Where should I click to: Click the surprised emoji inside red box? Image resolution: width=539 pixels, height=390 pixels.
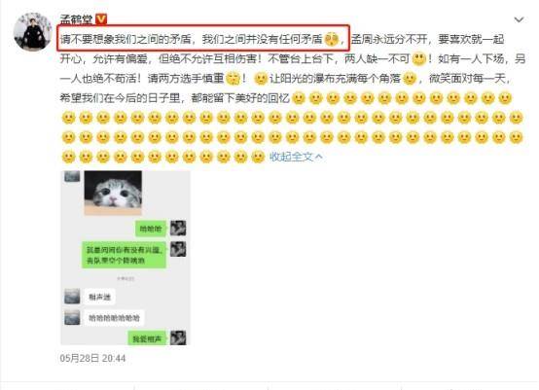click(332, 39)
